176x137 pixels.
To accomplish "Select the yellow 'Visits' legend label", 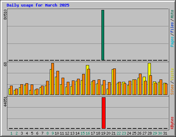I will tap(172, 75).
